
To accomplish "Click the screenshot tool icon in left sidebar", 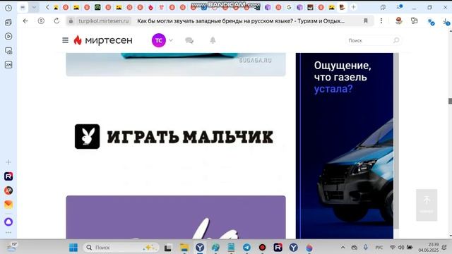I will 8,51.
